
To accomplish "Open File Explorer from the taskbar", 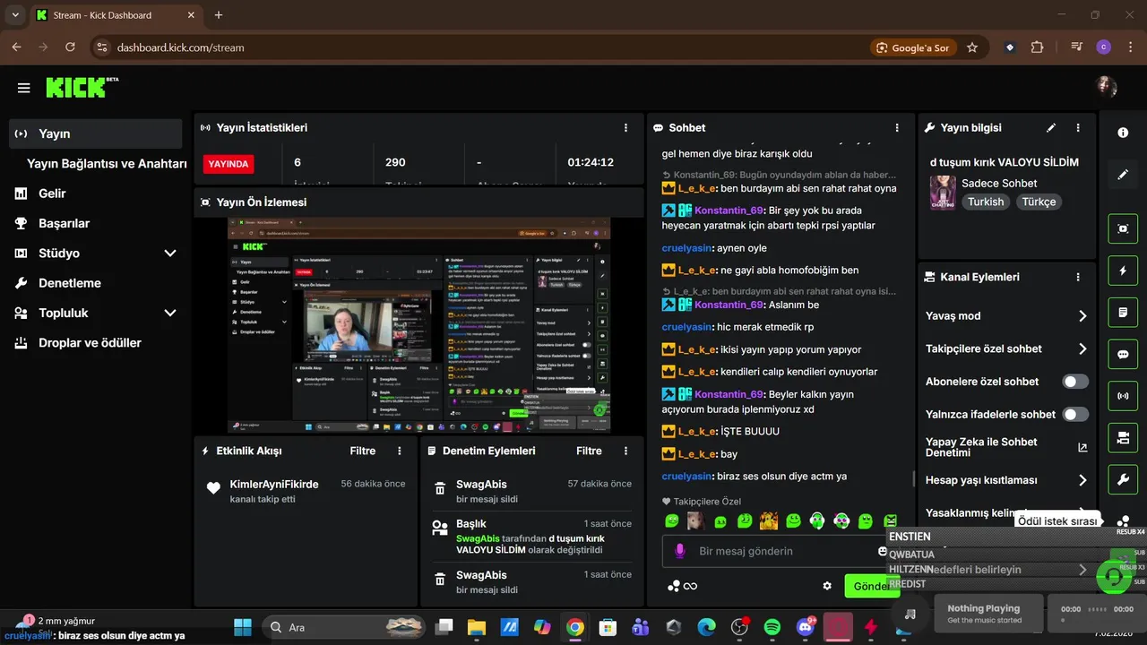I will 476,627.
